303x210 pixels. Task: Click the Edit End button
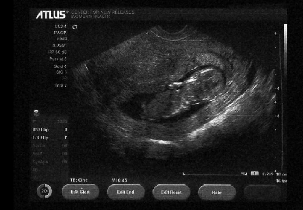pos(126,192)
